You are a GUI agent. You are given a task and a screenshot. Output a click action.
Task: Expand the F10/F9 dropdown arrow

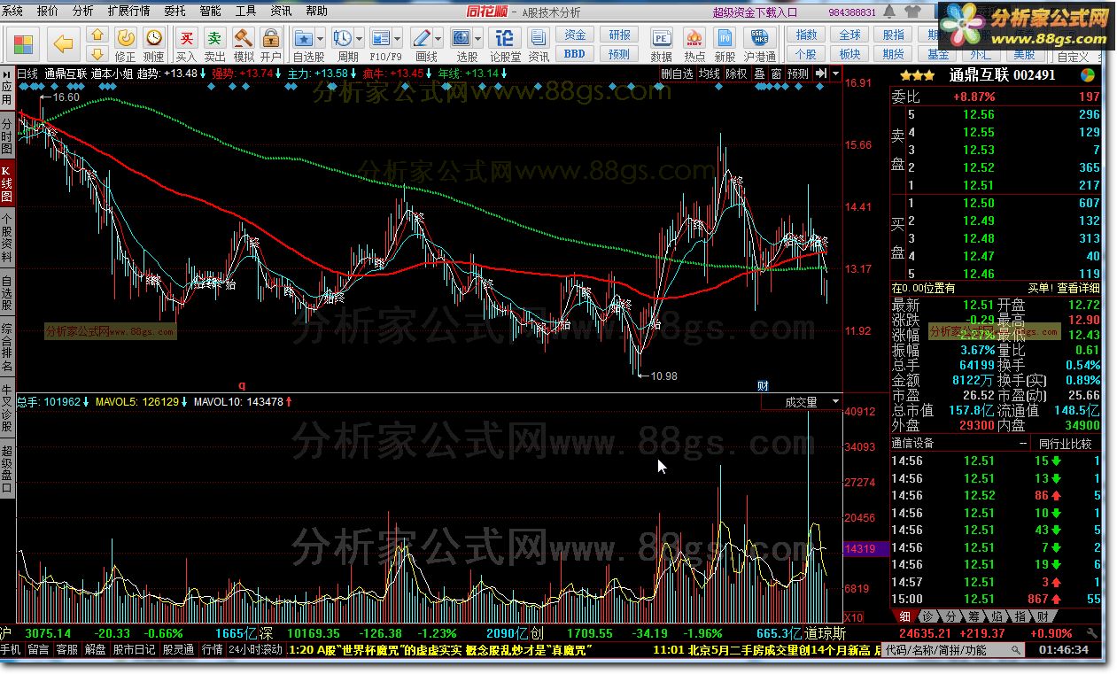click(398, 39)
